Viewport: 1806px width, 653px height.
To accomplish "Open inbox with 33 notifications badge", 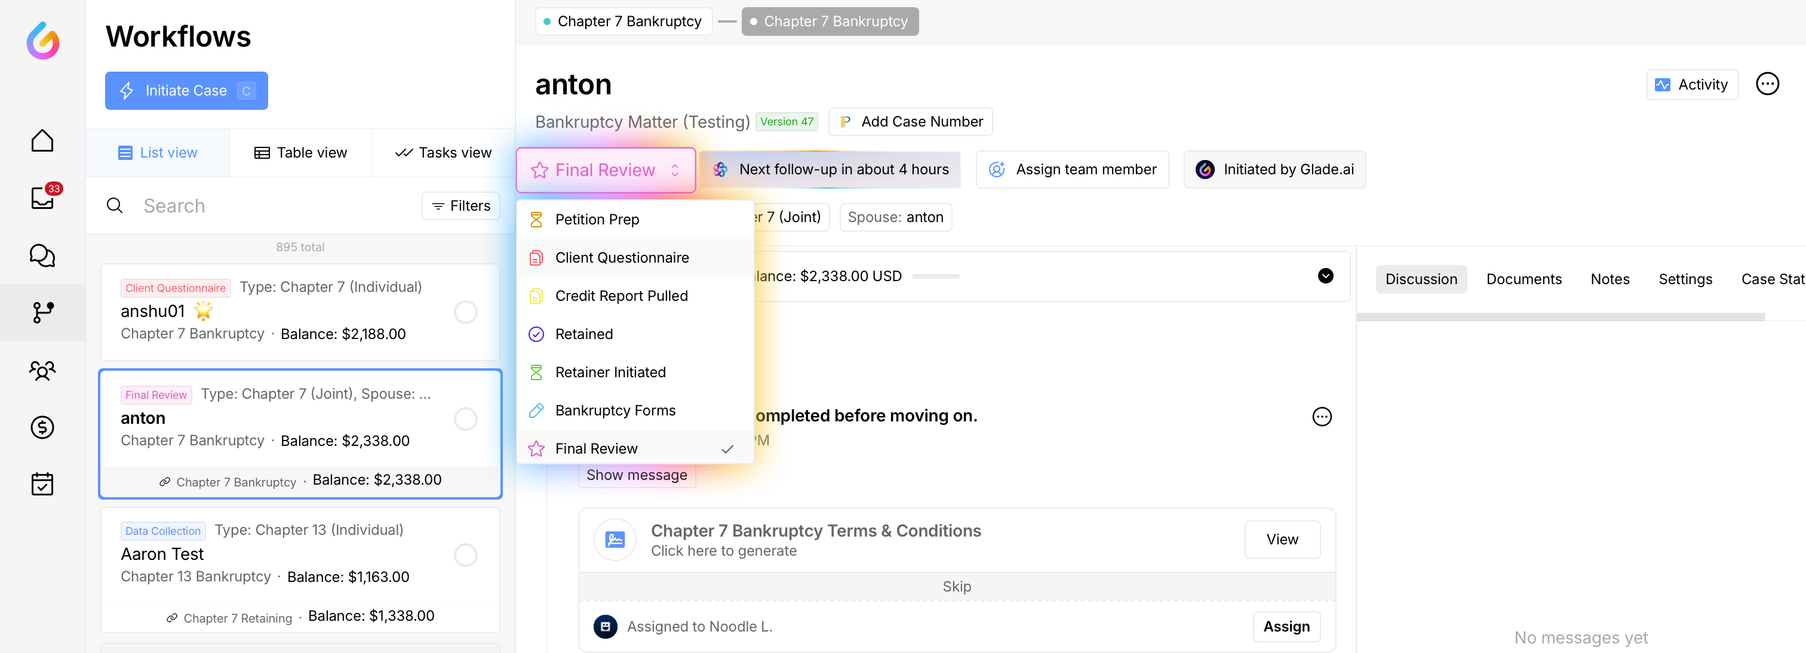I will [x=42, y=198].
